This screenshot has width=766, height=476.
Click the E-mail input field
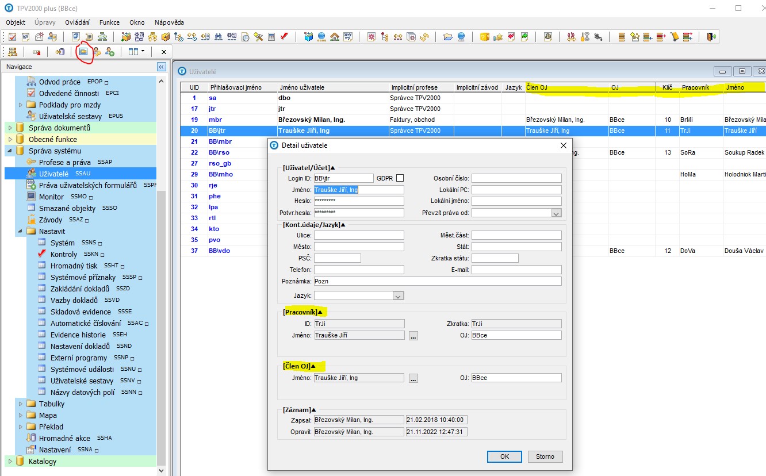(x=516, y=270)
